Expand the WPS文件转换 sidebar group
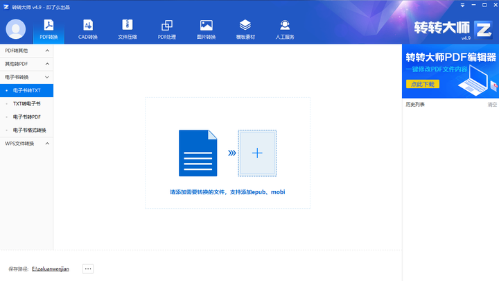 (26, 144)
